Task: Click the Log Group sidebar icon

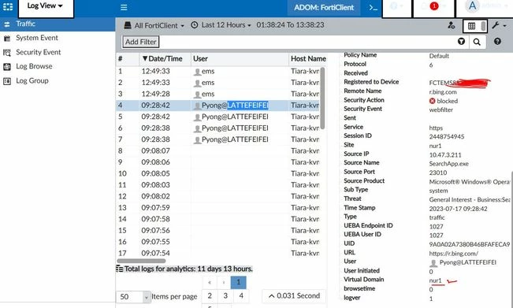Action: click(x=7, y=81)
